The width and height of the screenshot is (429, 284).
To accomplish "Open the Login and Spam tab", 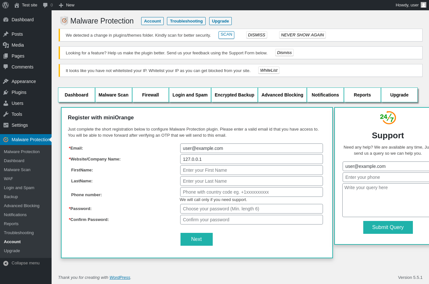I will [x=190, y=95].
